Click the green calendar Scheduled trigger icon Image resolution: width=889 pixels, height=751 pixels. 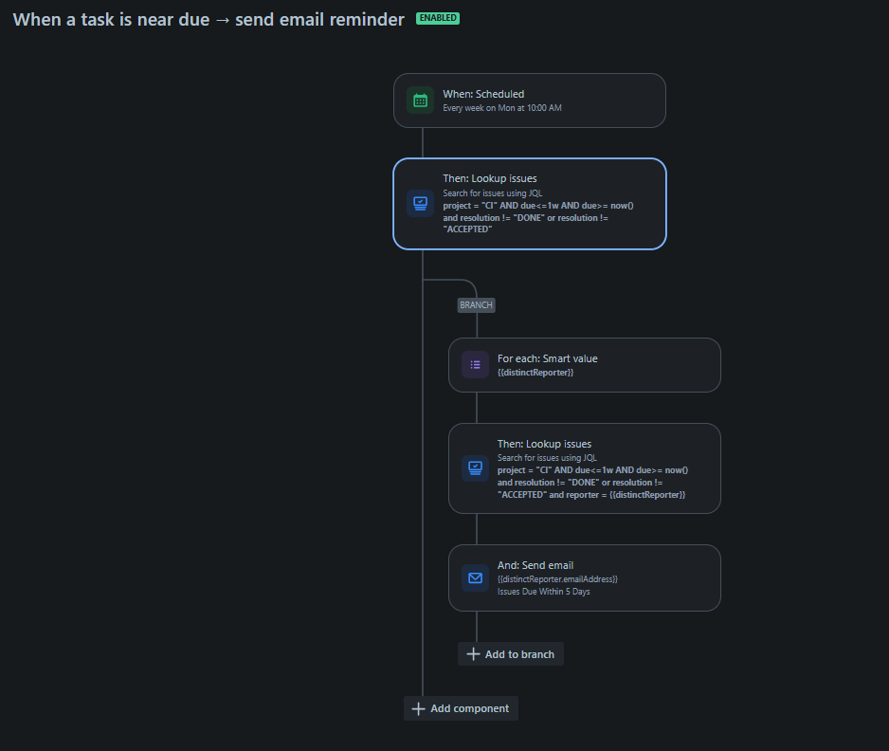[x=420, y=101]
